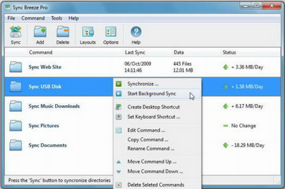285x189 pixels.
Task: Click the Help question mark icon
Action: [x=136, y=32]
